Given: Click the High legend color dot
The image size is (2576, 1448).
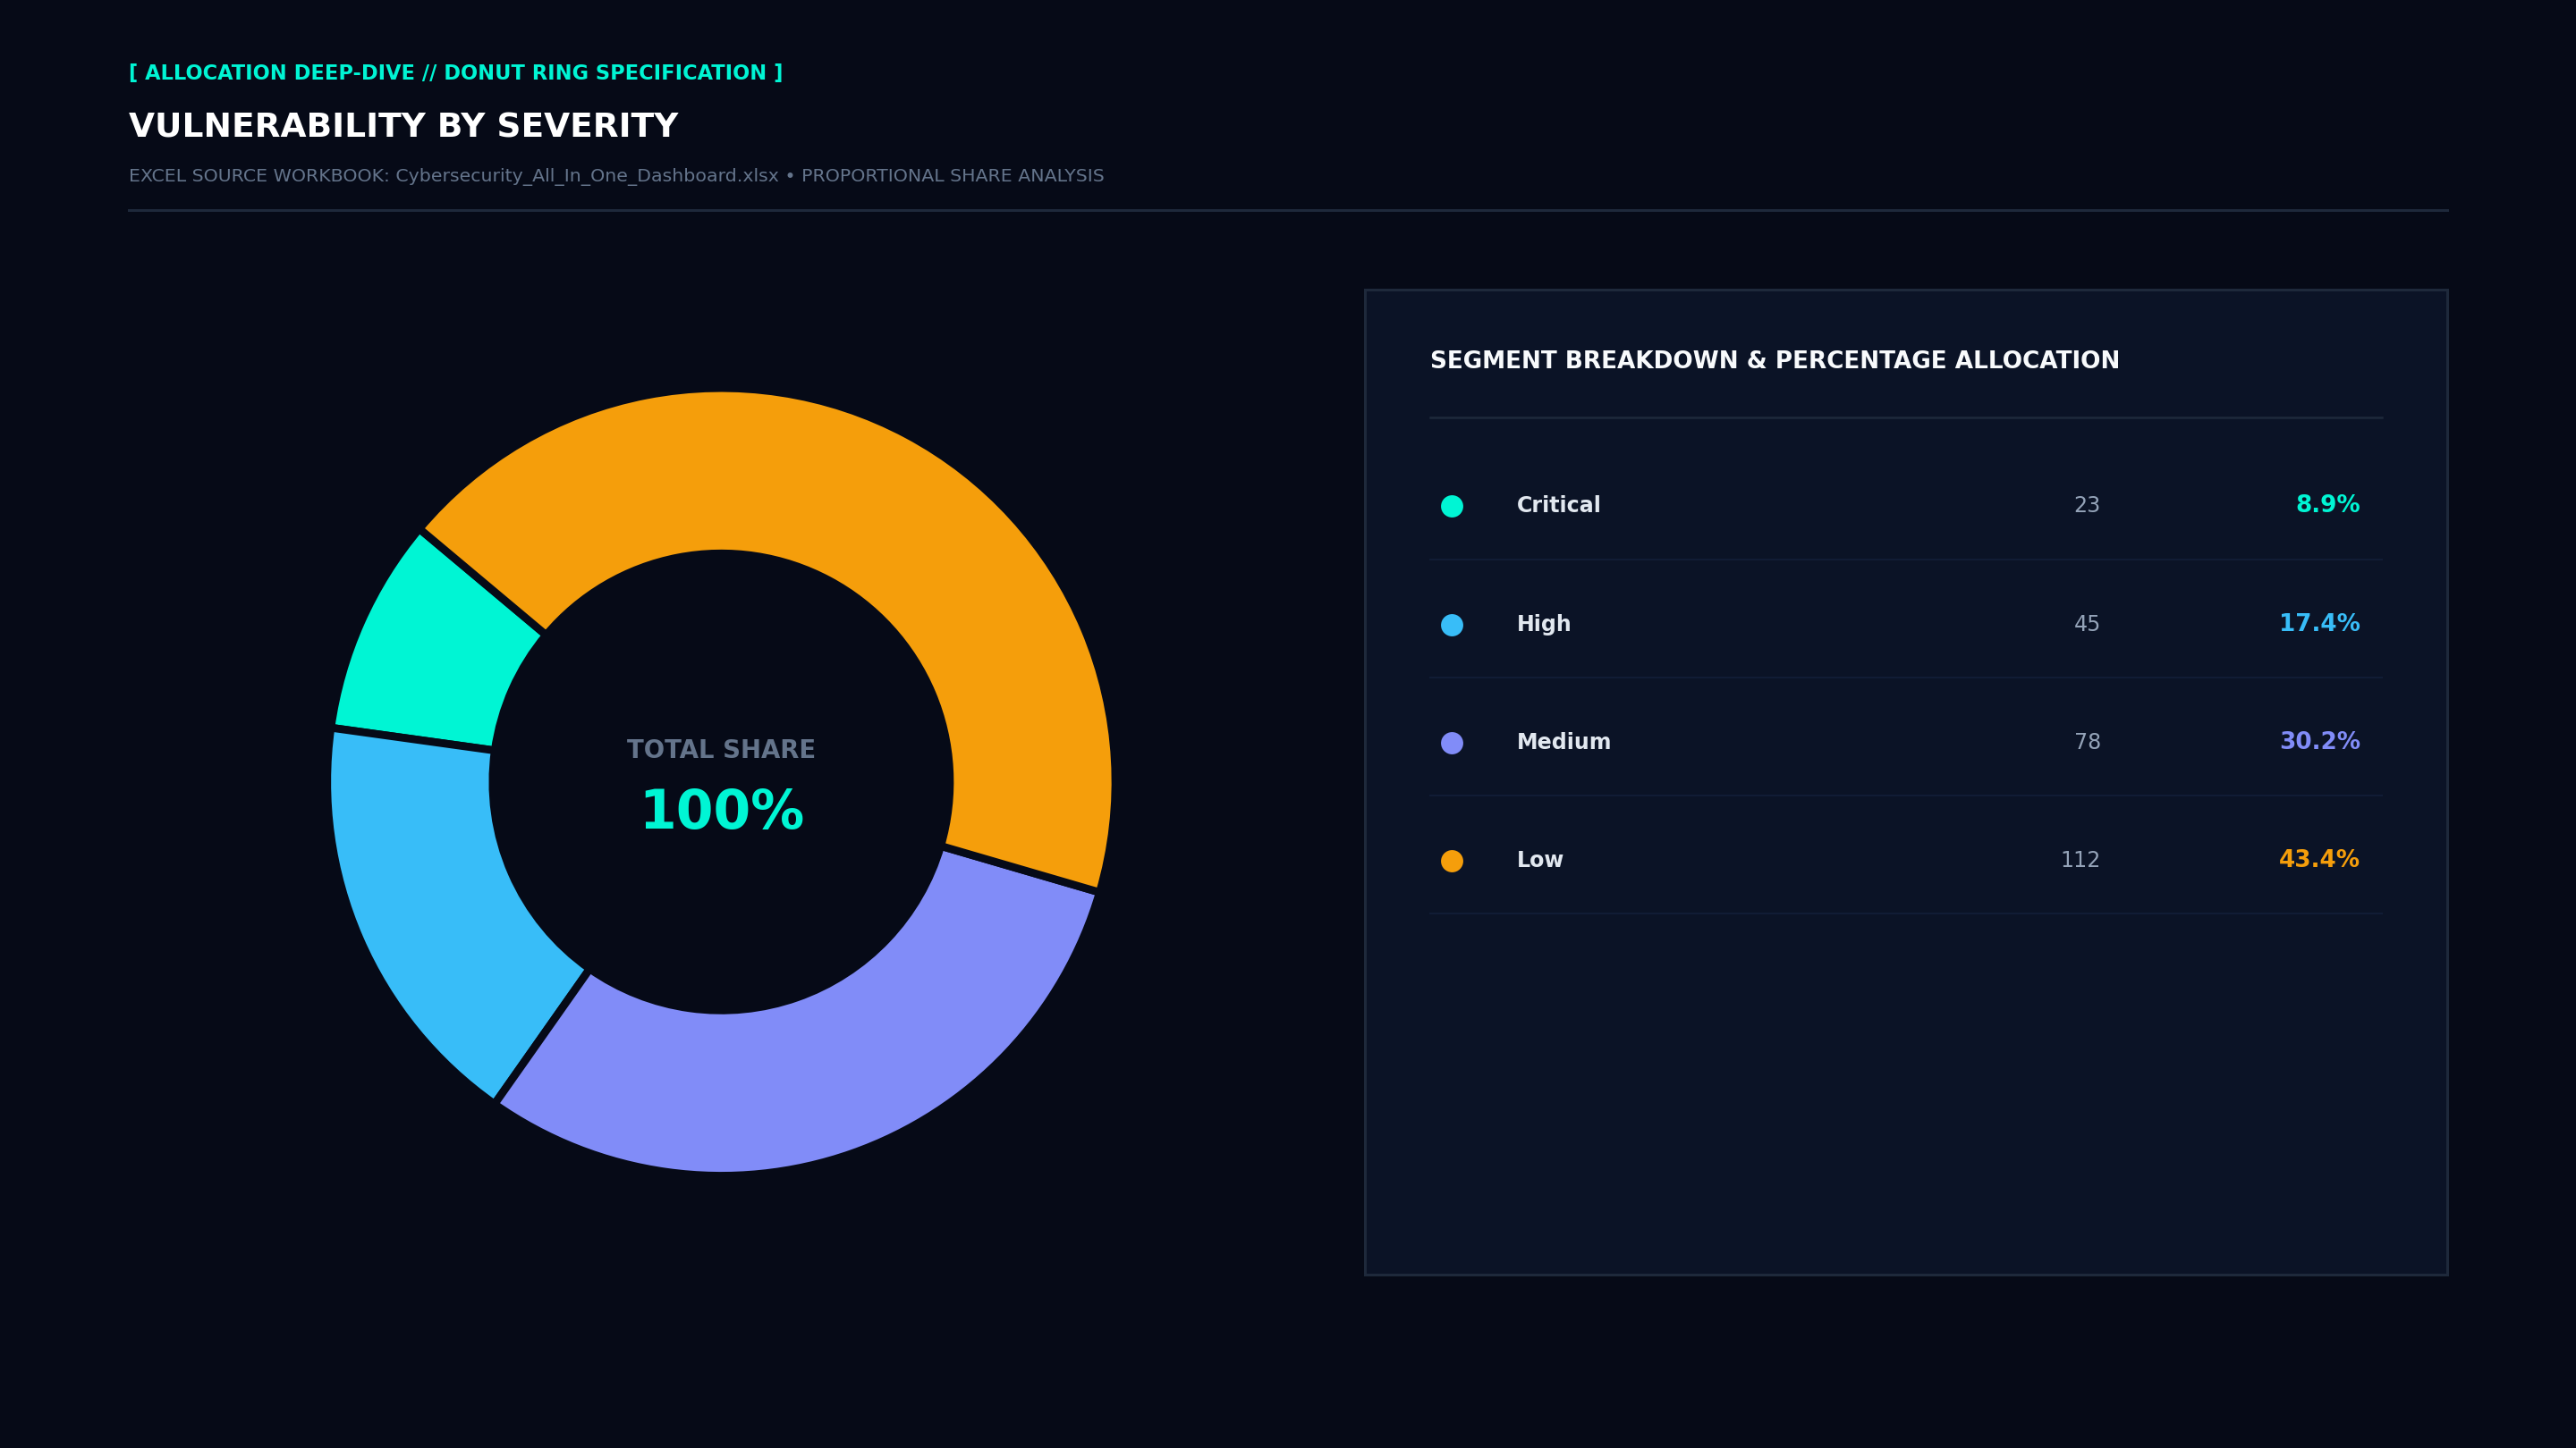Looking at the screenshot, I should click(1452, 625).
